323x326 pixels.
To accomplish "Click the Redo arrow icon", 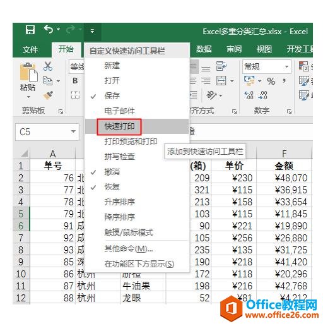I will click(71, 30).
